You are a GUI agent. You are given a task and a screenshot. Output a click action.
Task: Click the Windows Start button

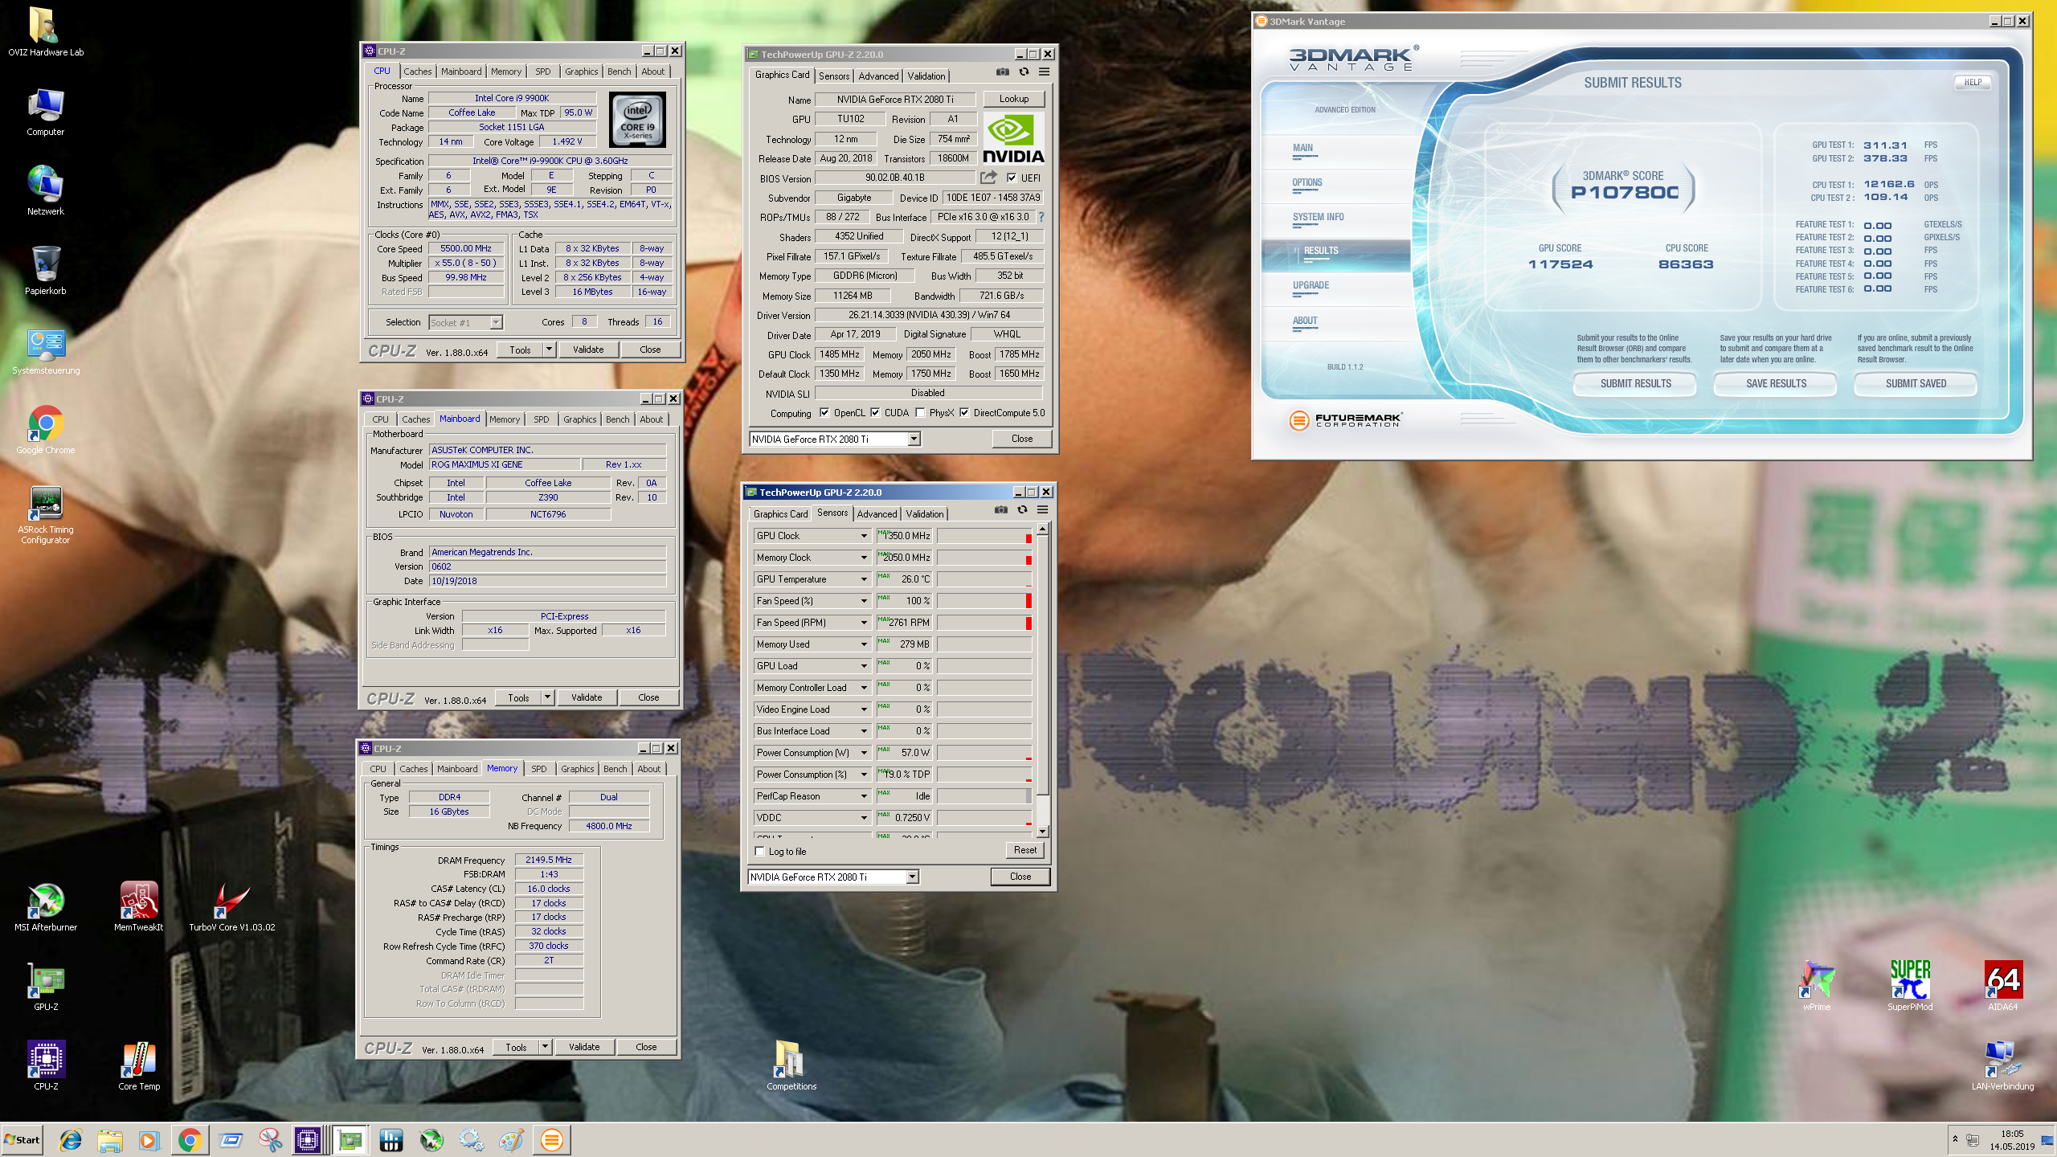coord(22,1139)
